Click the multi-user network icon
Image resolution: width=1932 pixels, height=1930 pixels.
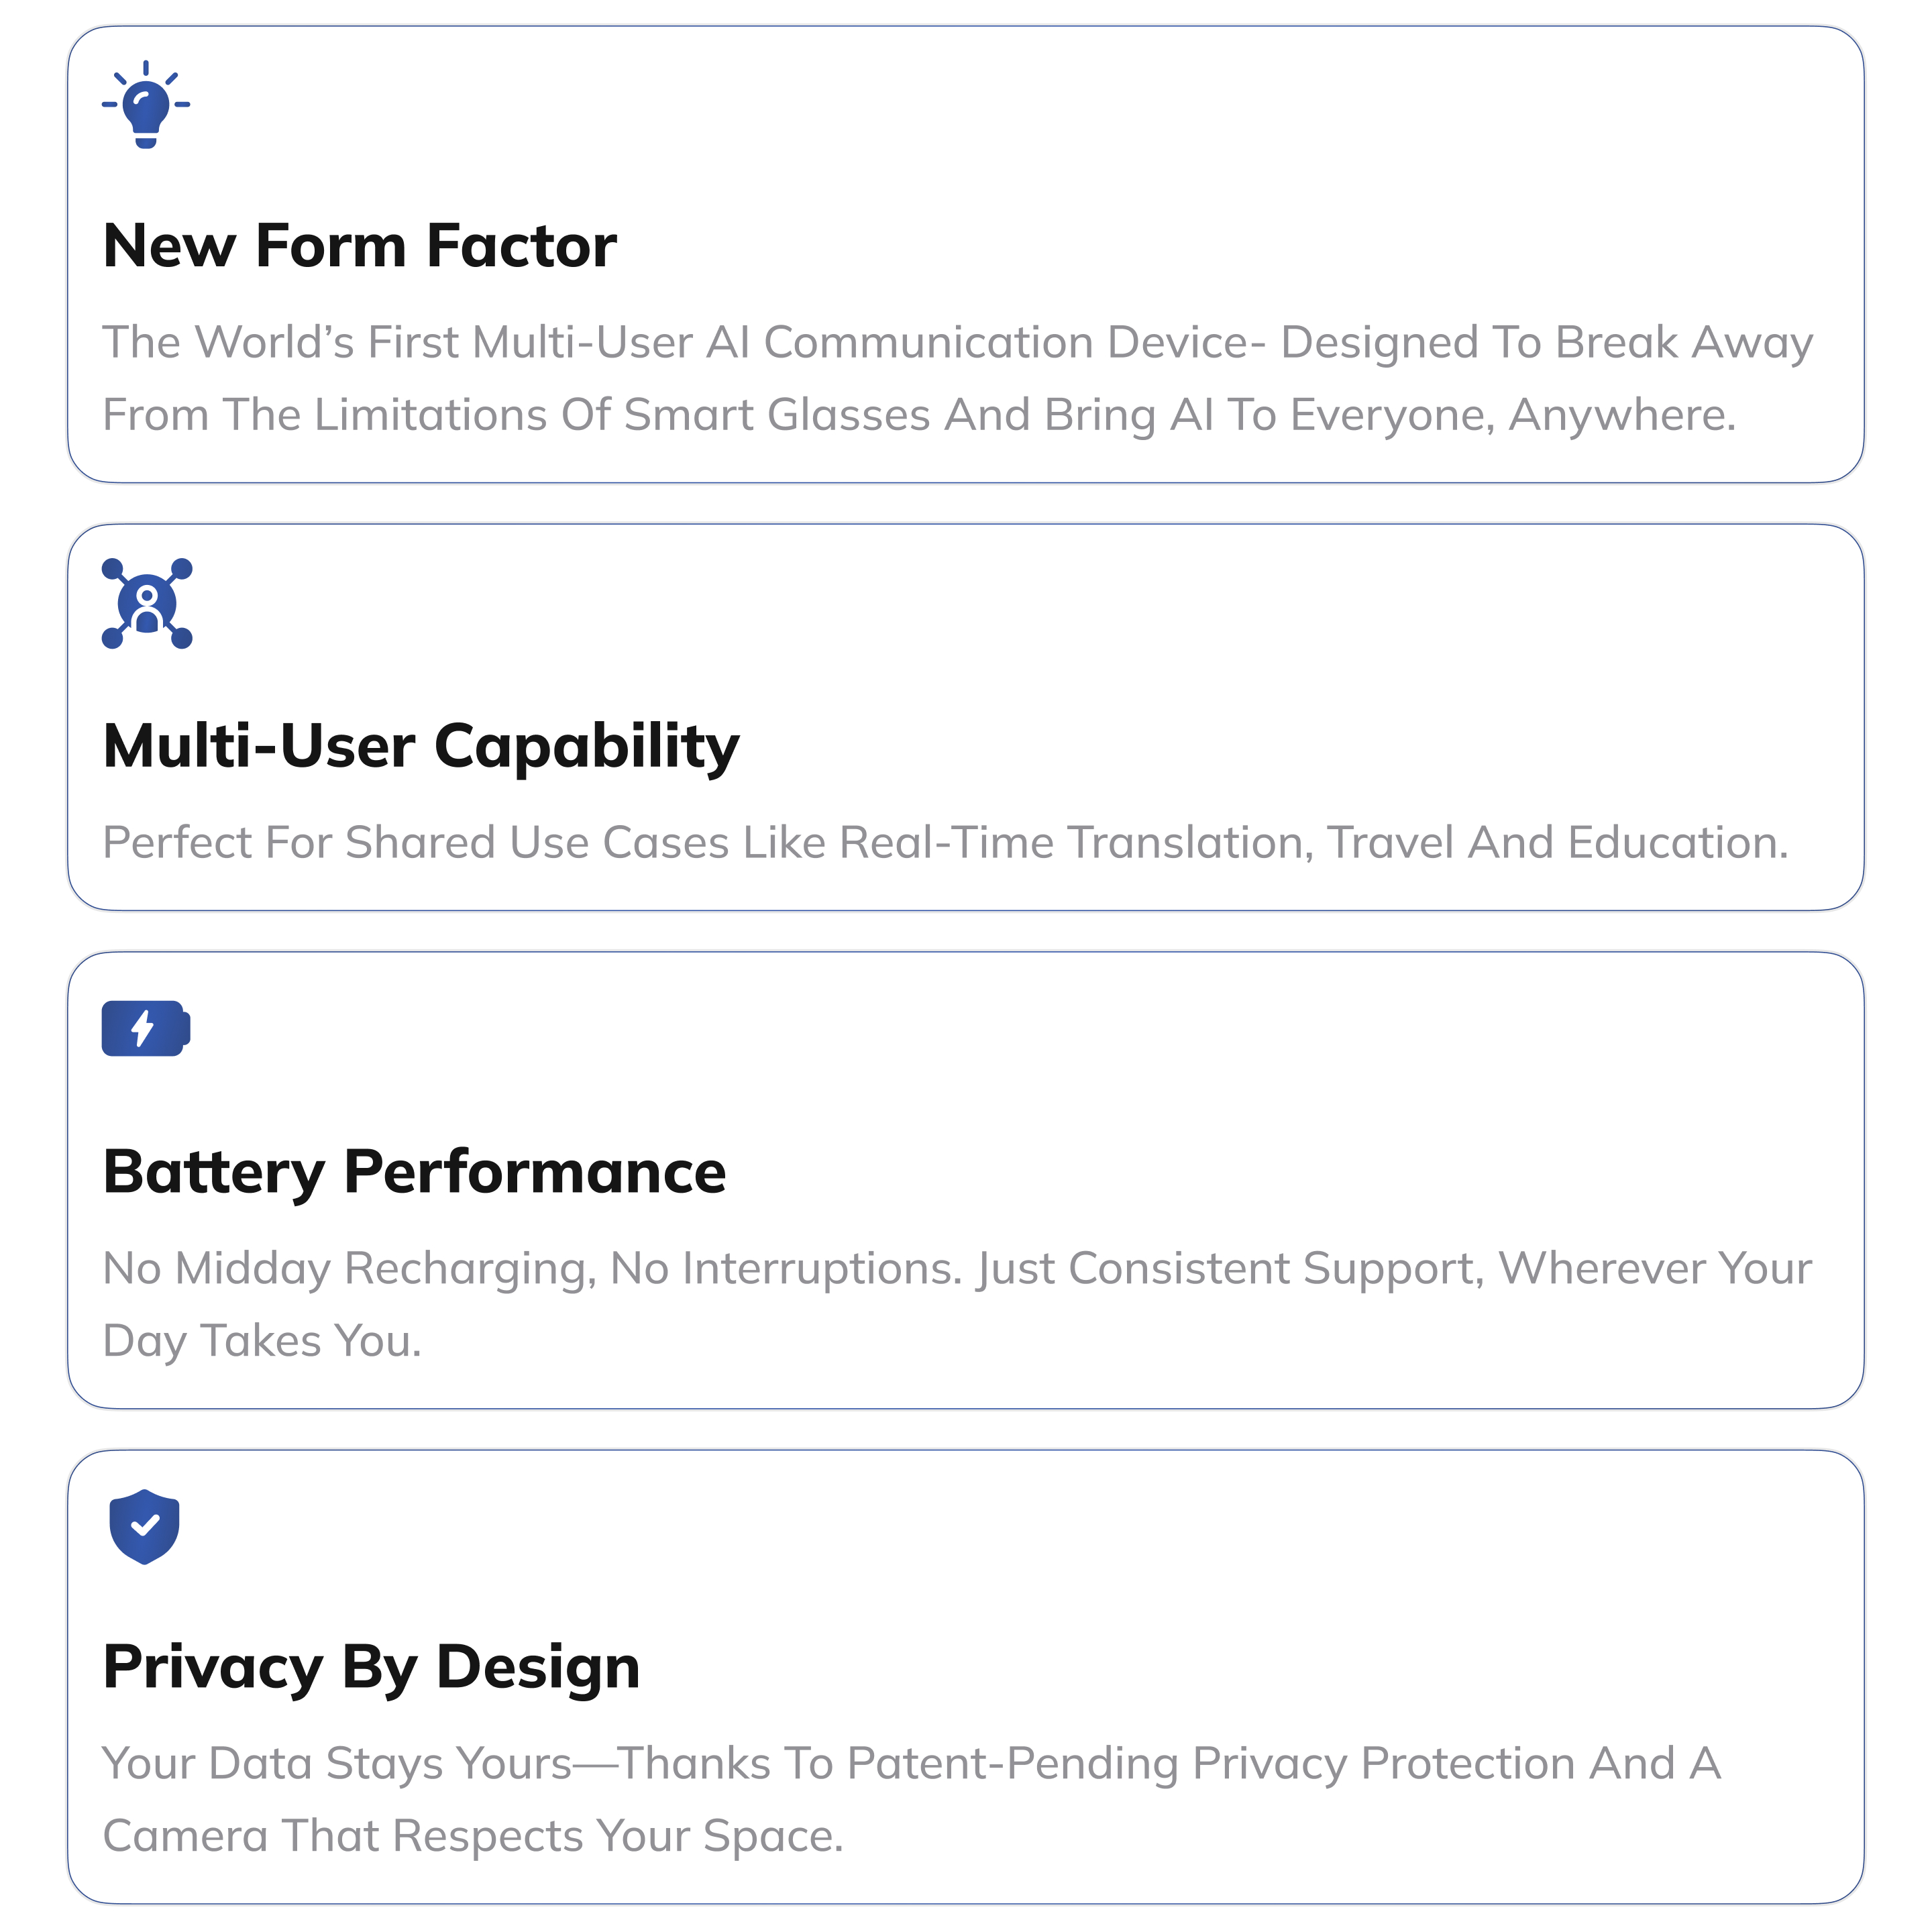pyautogui.click(x=147, y=603)
